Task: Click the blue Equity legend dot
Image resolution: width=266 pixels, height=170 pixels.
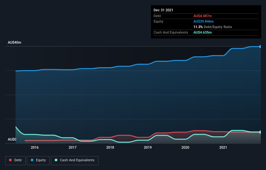Action: coord(32,160)
